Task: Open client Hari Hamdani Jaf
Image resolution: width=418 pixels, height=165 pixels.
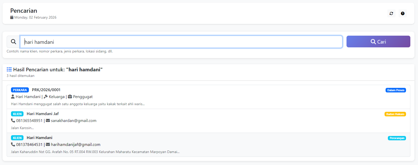Action: [x=43, y=114]
